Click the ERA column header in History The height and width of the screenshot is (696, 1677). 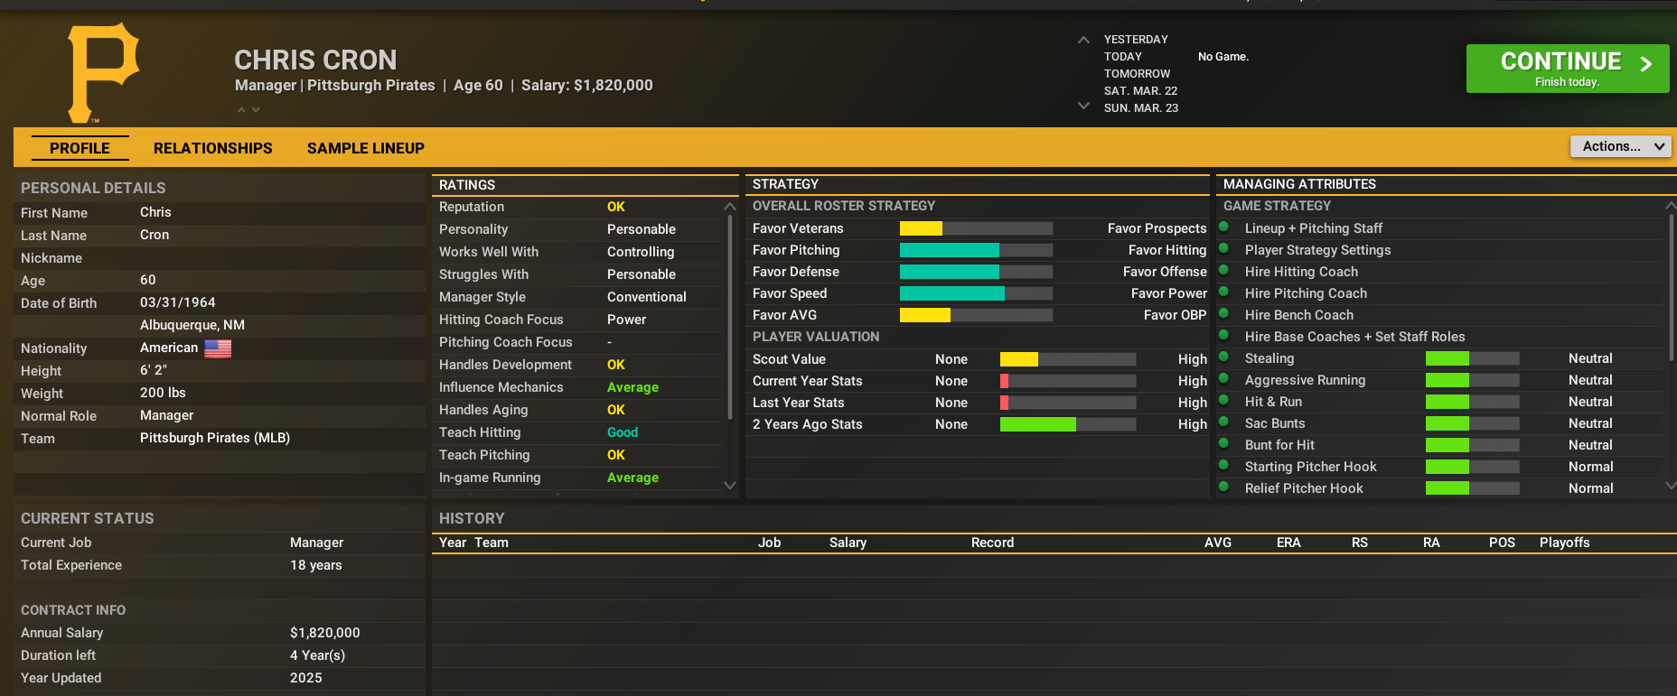(x=1288, y=543)
